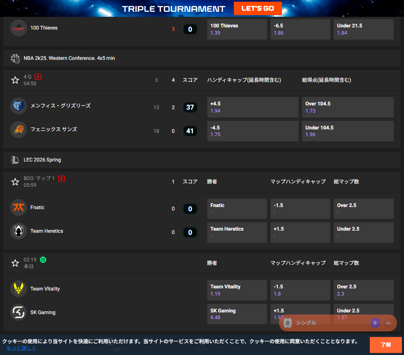
Task: Select Under 104.5 total at 1.96
Action: [347, 131]
